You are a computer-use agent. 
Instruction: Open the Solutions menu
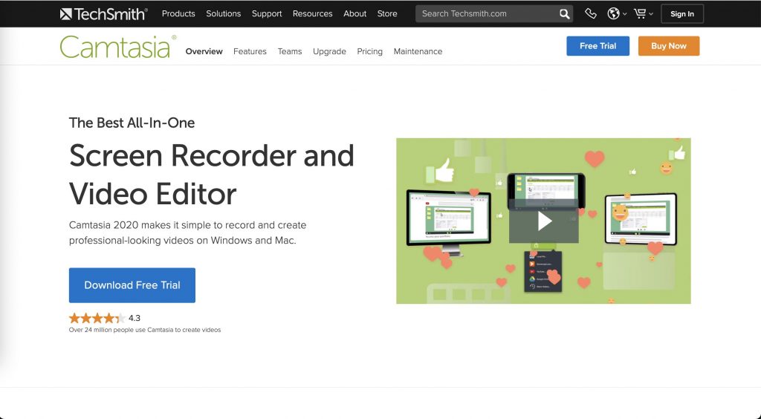click(223, 13)
